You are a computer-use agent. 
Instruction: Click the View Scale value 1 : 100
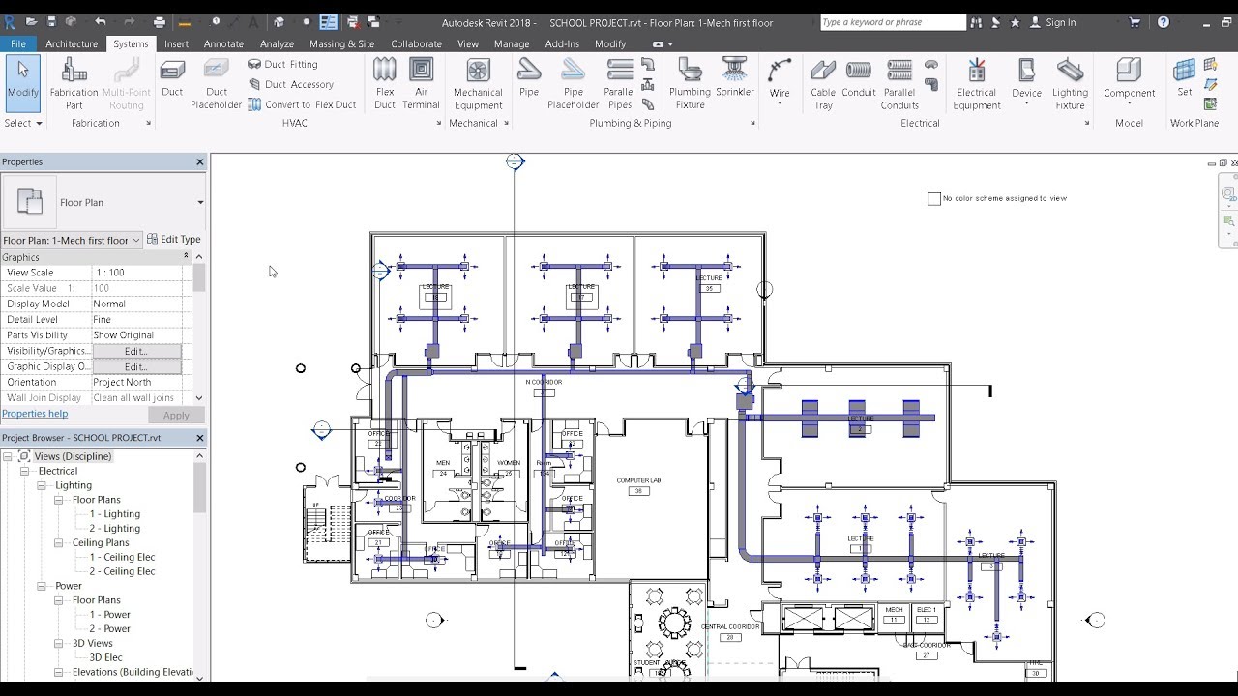(x=137, y=273)
